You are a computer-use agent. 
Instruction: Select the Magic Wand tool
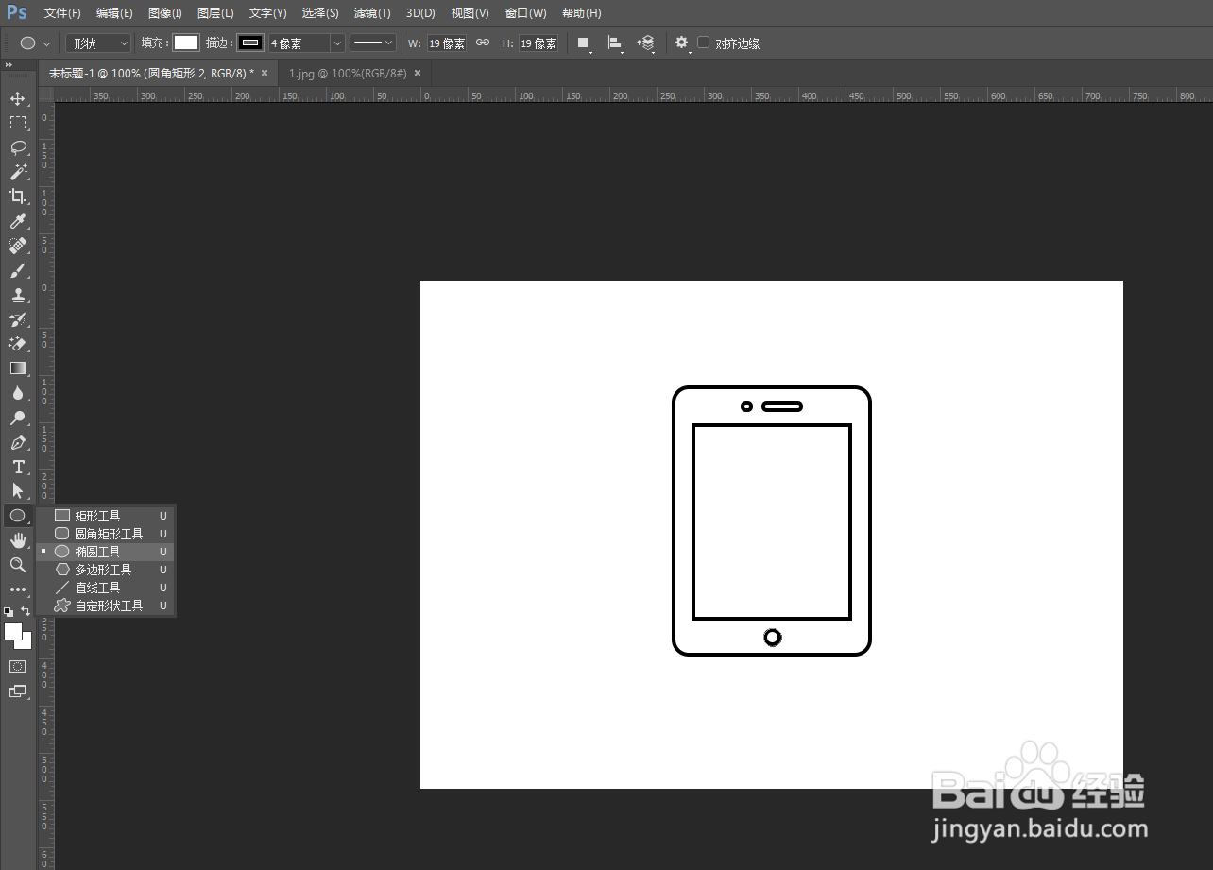[18, 172]
